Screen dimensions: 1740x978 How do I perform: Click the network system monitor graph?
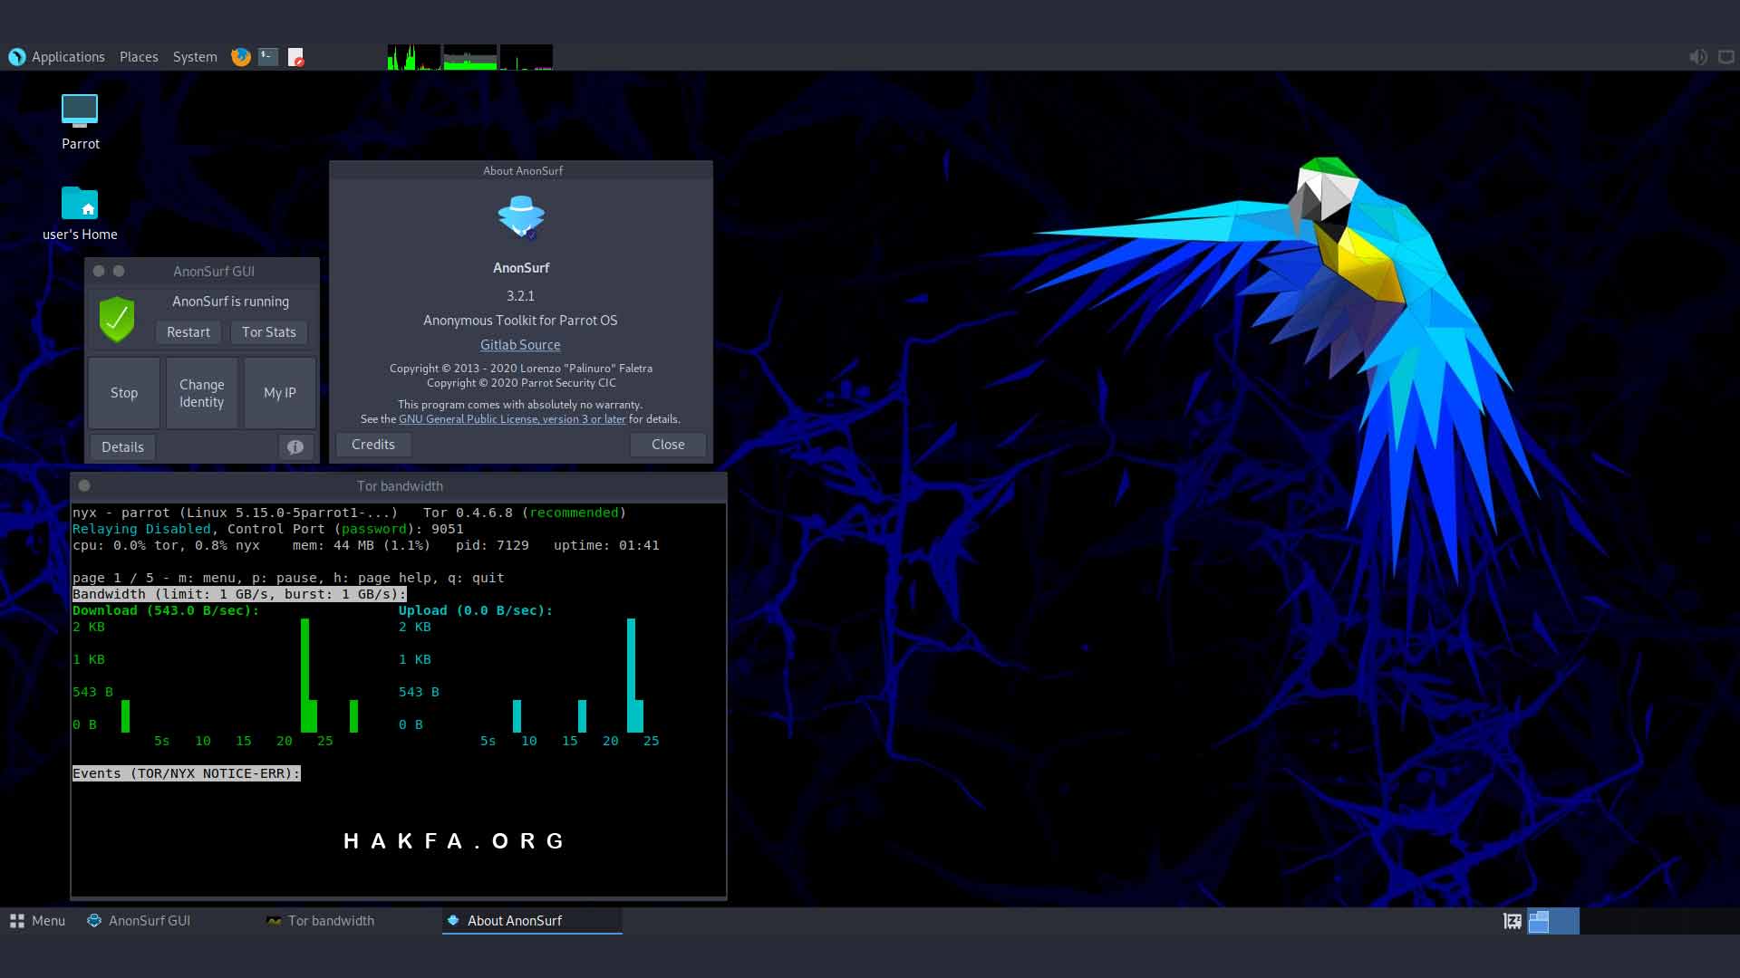tap(527, 57)
